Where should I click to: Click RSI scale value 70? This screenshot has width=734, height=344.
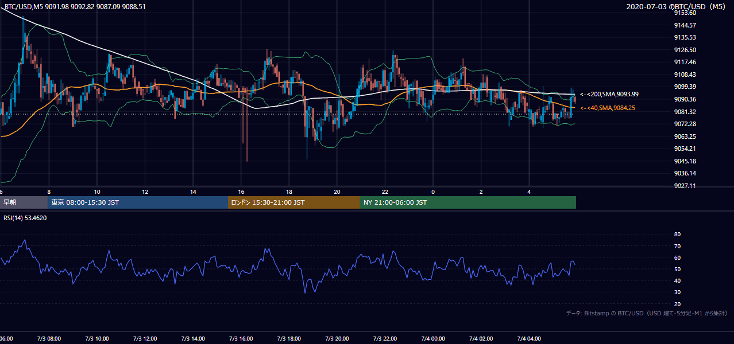coord(677,246)
